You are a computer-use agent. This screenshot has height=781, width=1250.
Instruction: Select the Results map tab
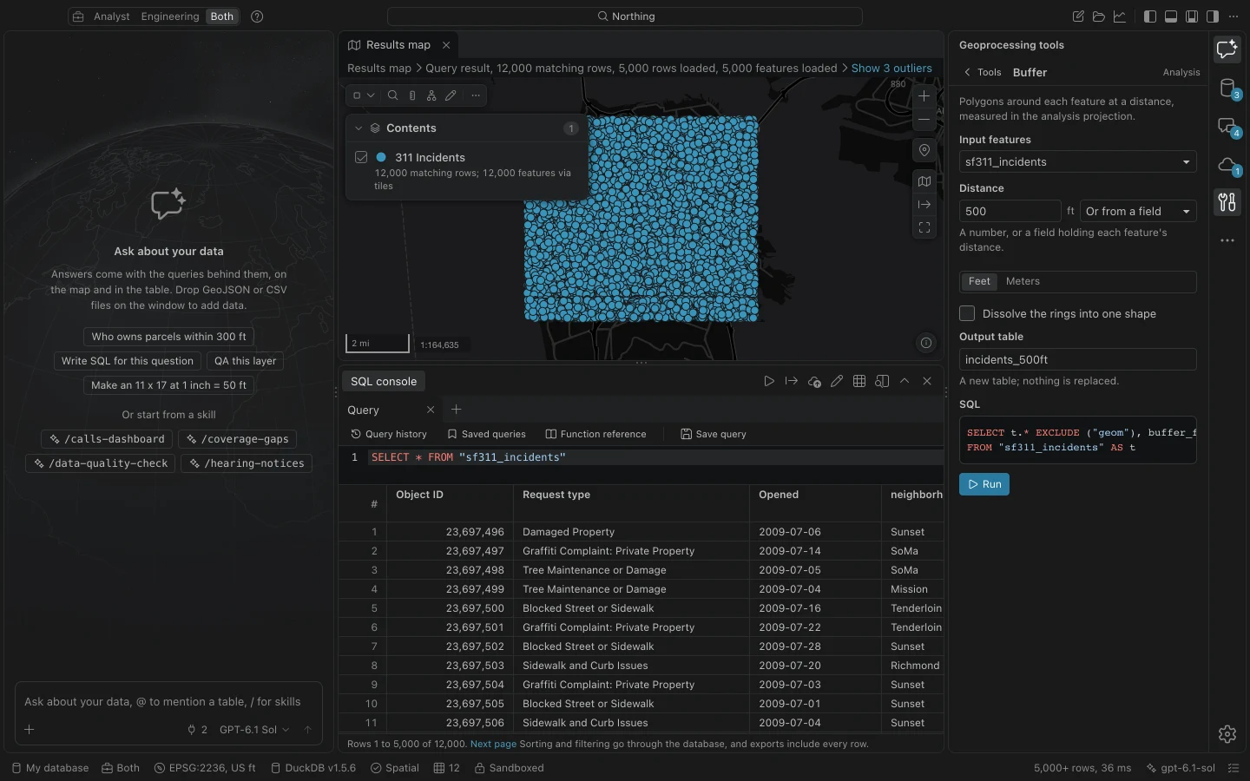(398, 45)
